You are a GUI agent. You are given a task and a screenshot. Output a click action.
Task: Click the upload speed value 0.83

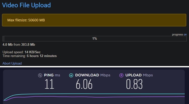click(134, 84)
